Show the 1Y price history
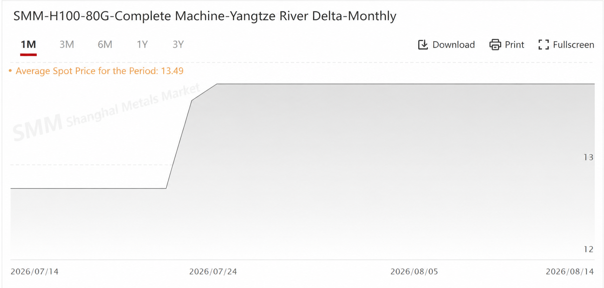This screenshot has height=288, width=604. point(142,45)
